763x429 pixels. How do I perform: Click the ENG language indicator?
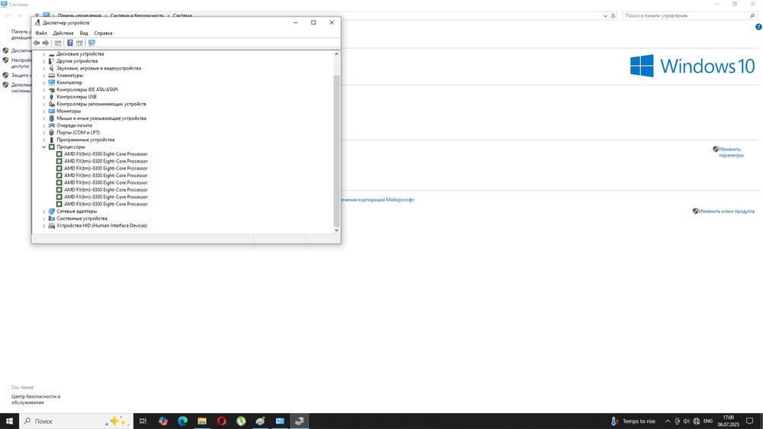(708, 421)
